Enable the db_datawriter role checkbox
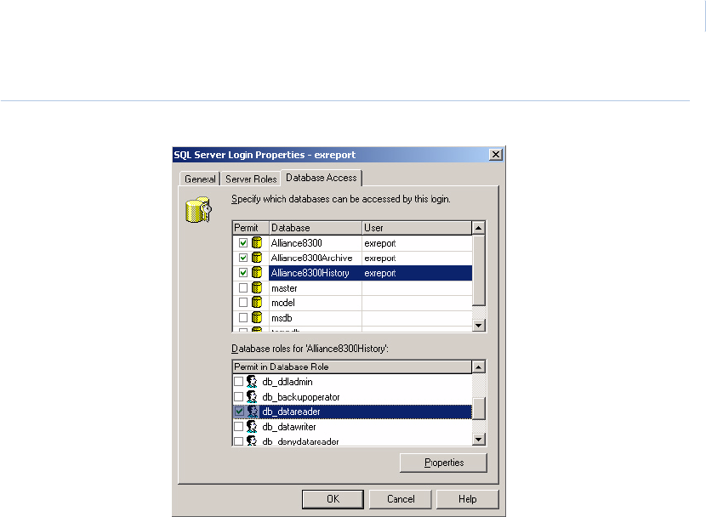This screenshot has width=706, height=517. point(239,426)
